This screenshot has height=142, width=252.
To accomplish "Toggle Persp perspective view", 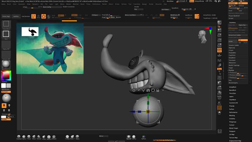I will (219, 50).
